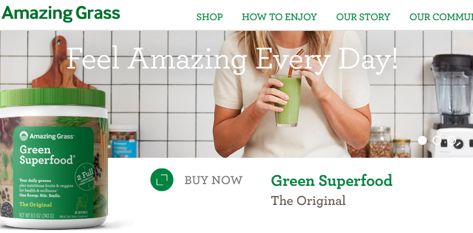Select the third carousel slide dot

tap(451, 140)
